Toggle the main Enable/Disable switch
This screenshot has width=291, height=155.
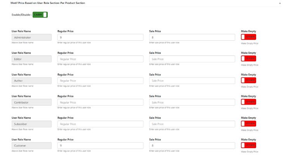pyautogui.click(x=40, y=15)
